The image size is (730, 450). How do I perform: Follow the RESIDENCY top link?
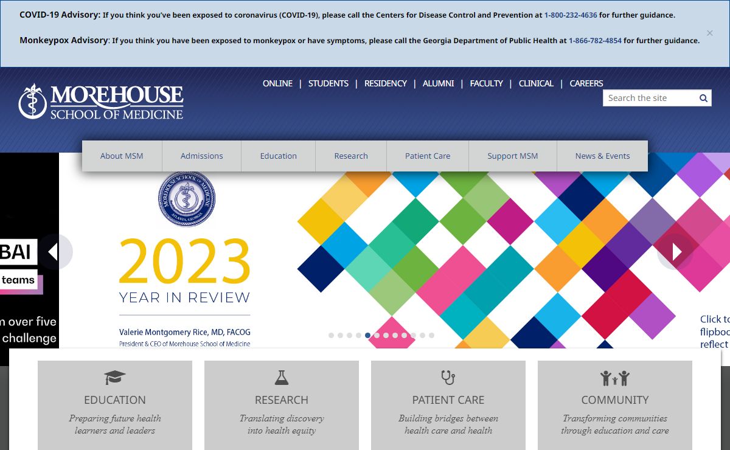(x=386, y=83)
